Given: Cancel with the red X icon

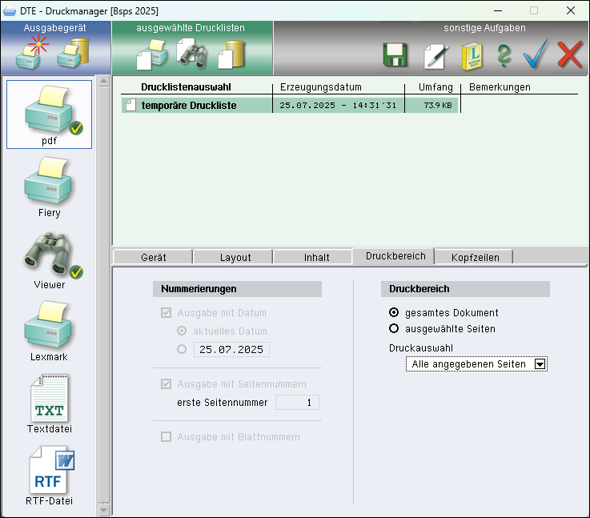Looking at the screenshot, I should (569, 55).
